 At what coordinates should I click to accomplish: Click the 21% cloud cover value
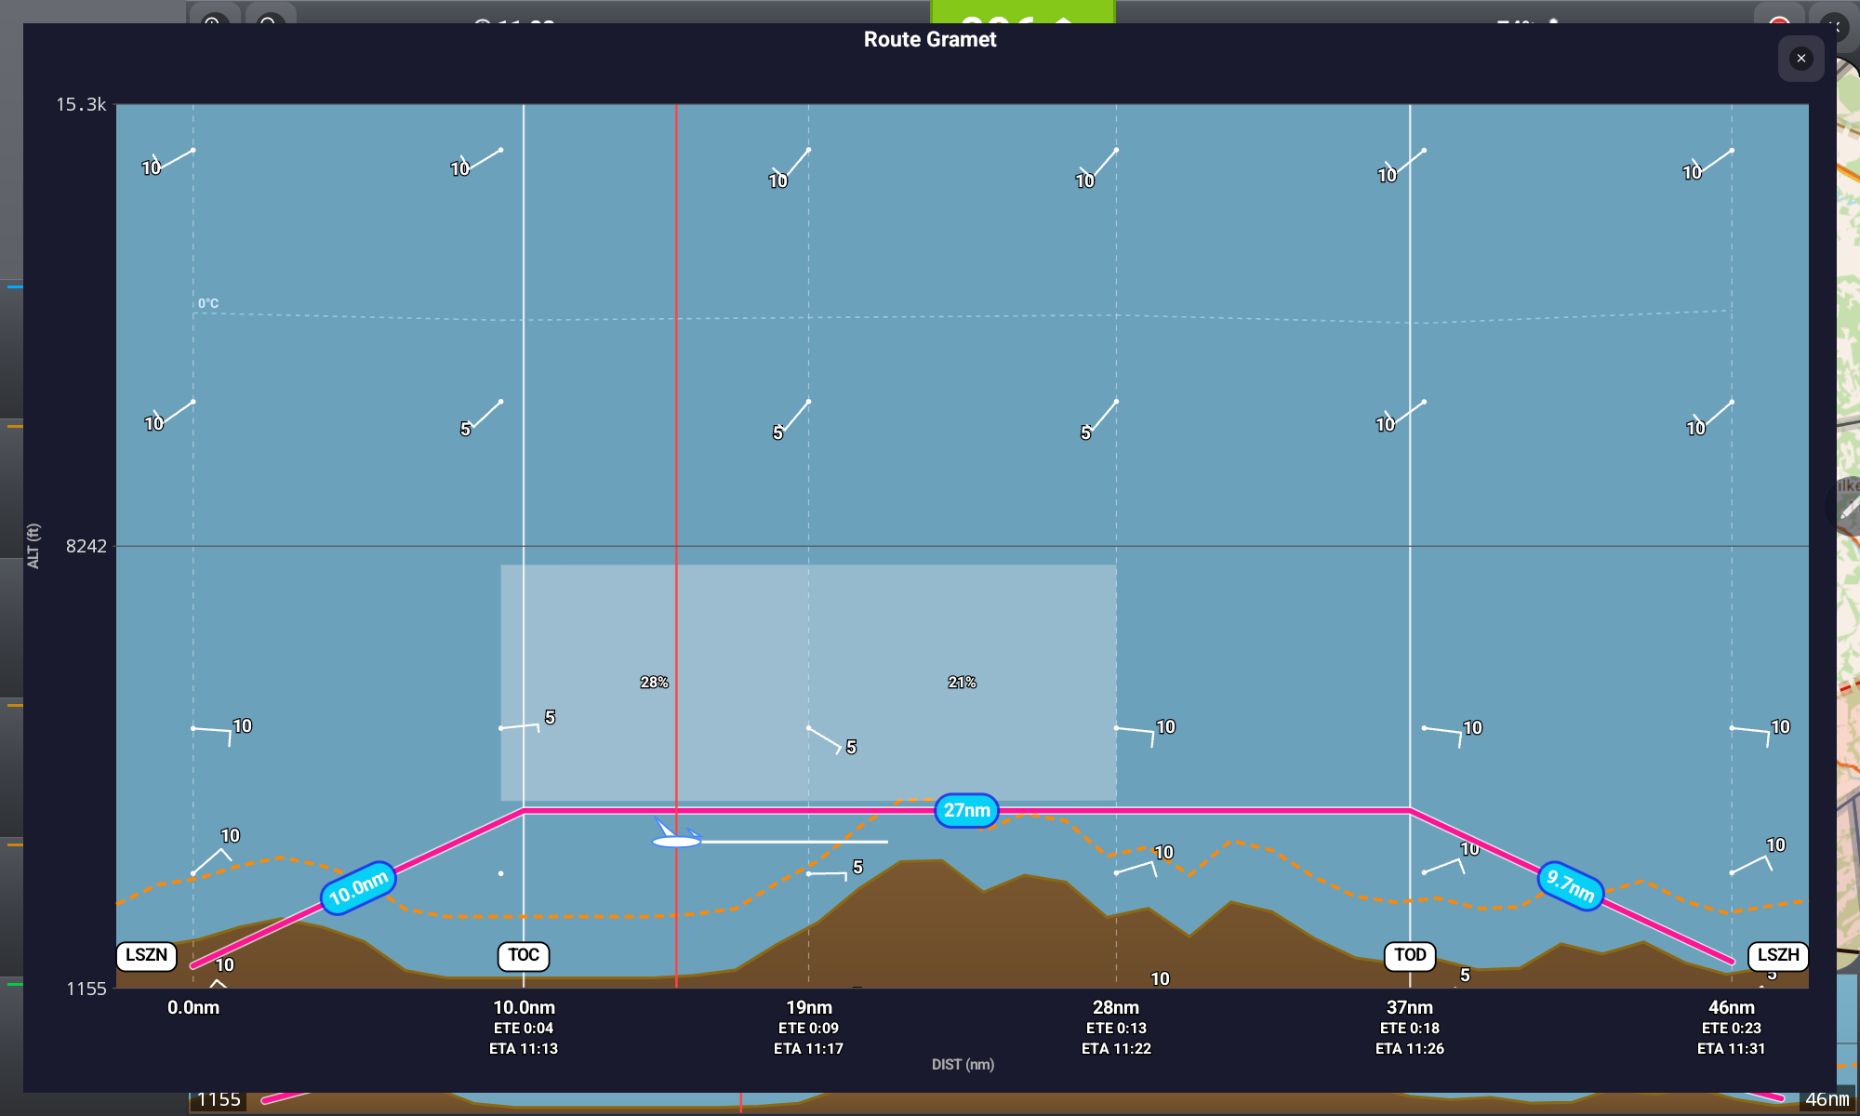coord(962,683)
